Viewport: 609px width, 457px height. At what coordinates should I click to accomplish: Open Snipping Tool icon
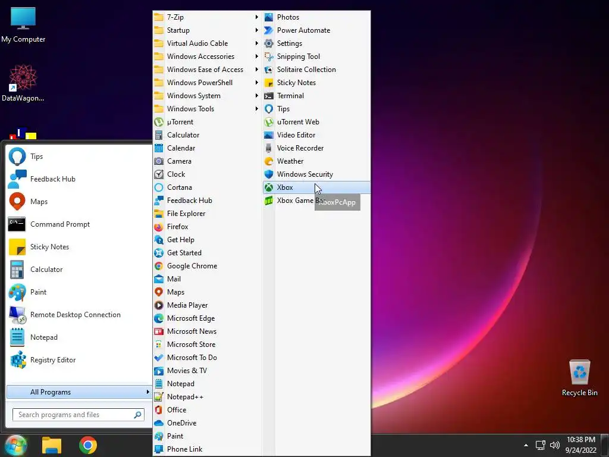[x=269, y=57]
